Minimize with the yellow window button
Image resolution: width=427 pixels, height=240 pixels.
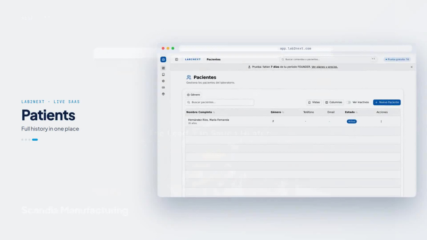point(168,48)
